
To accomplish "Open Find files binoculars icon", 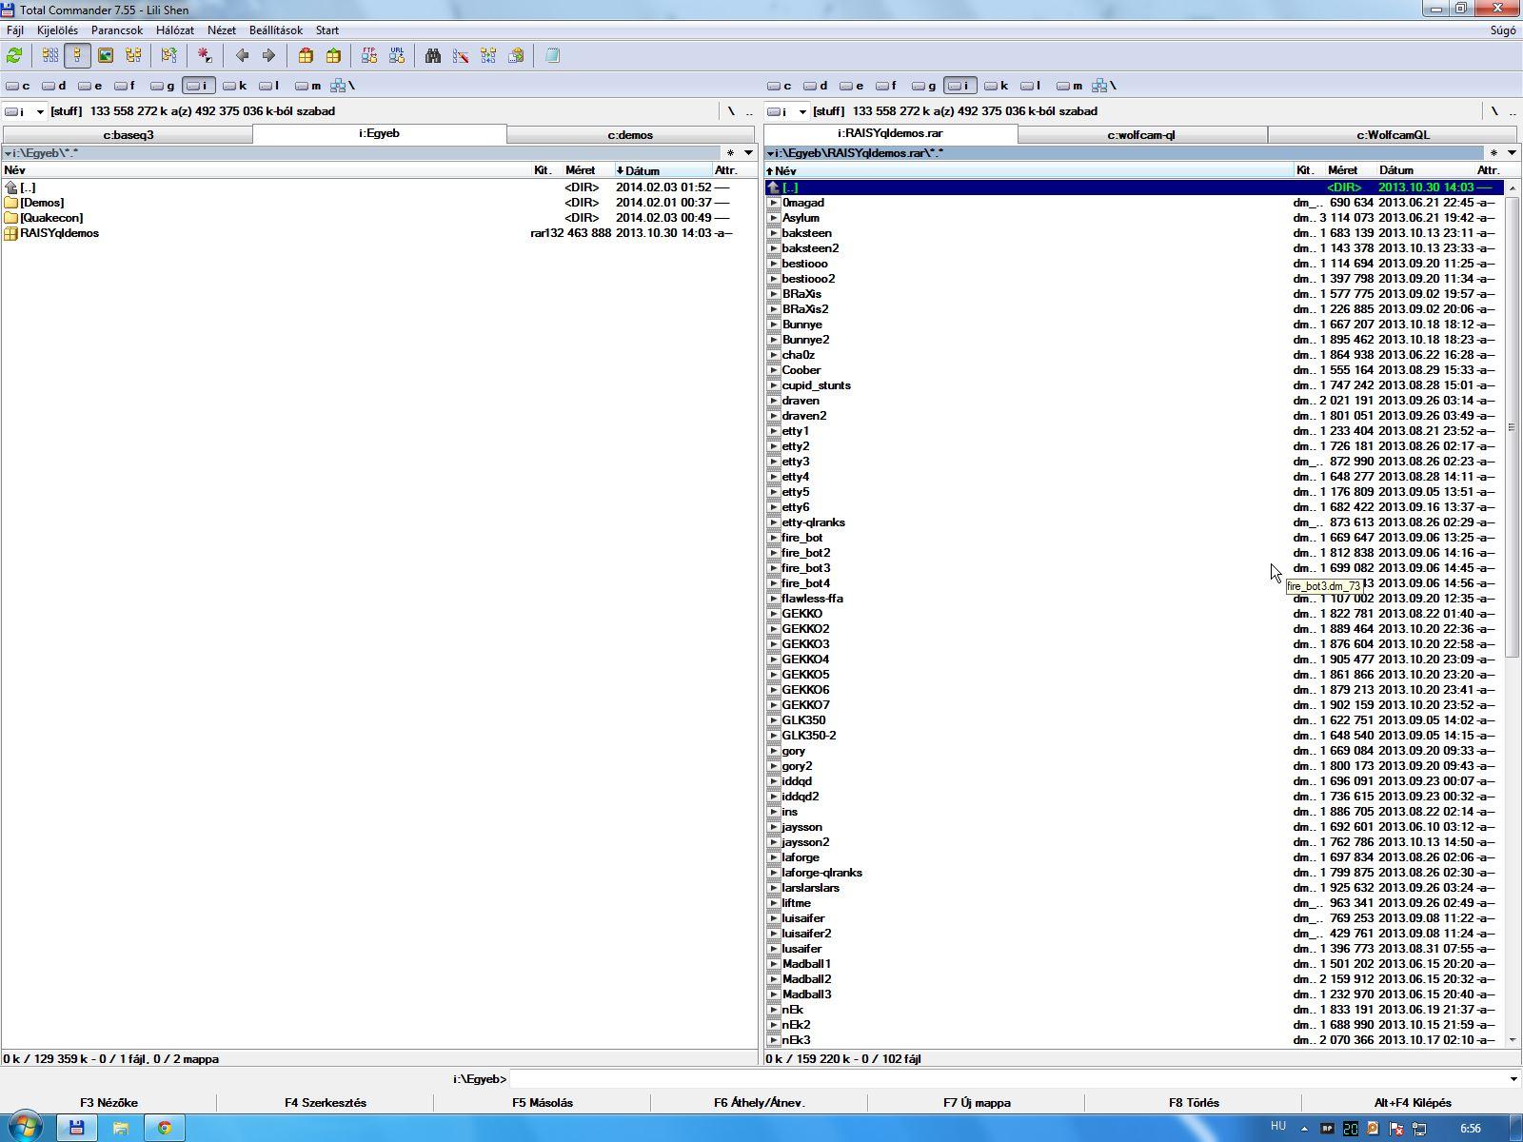I will tap(433, 56).
